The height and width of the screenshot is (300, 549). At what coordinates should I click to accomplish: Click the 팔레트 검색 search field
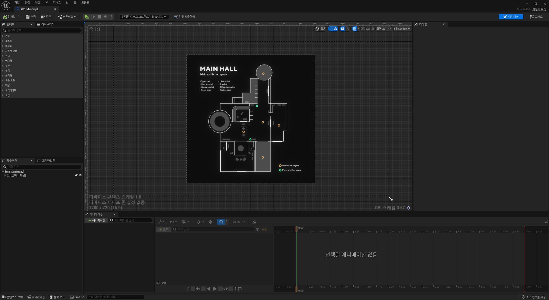pos(43,30)
